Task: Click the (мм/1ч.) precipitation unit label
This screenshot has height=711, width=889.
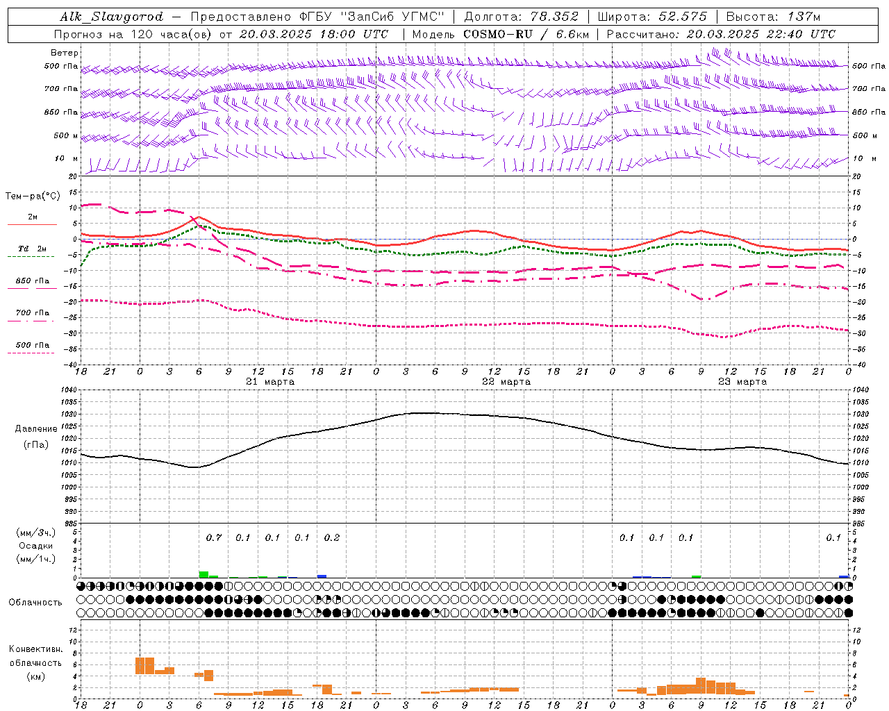Action: (36, 559)
